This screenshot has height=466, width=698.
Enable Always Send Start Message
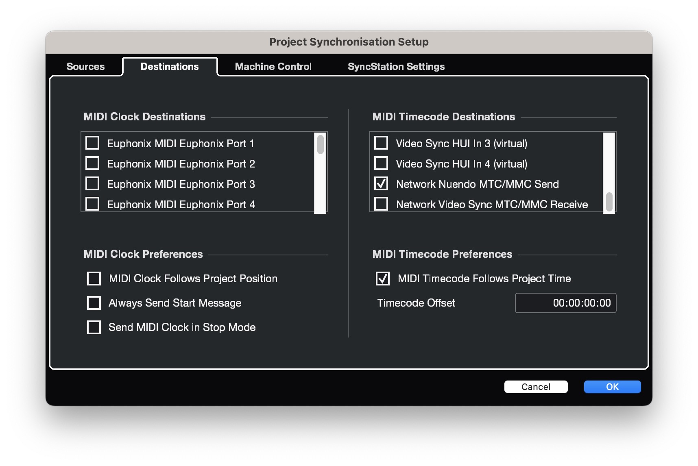[94, 303]
